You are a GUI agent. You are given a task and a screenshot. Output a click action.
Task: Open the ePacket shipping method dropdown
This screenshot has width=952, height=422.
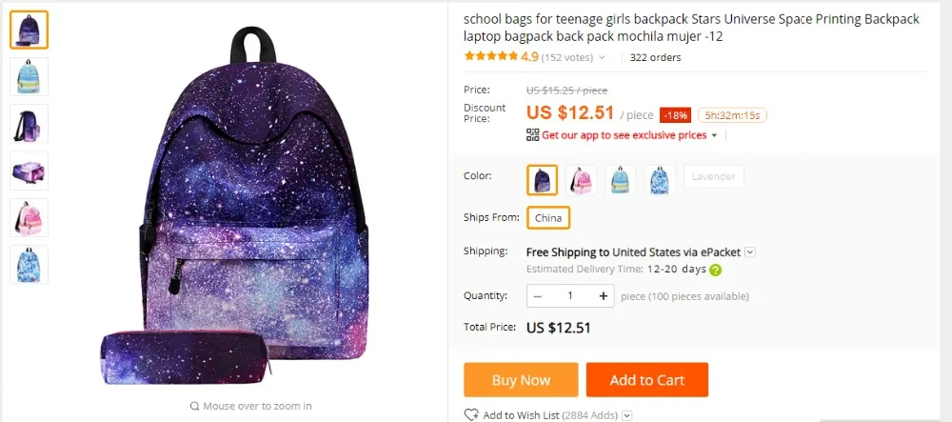(750, 252)
